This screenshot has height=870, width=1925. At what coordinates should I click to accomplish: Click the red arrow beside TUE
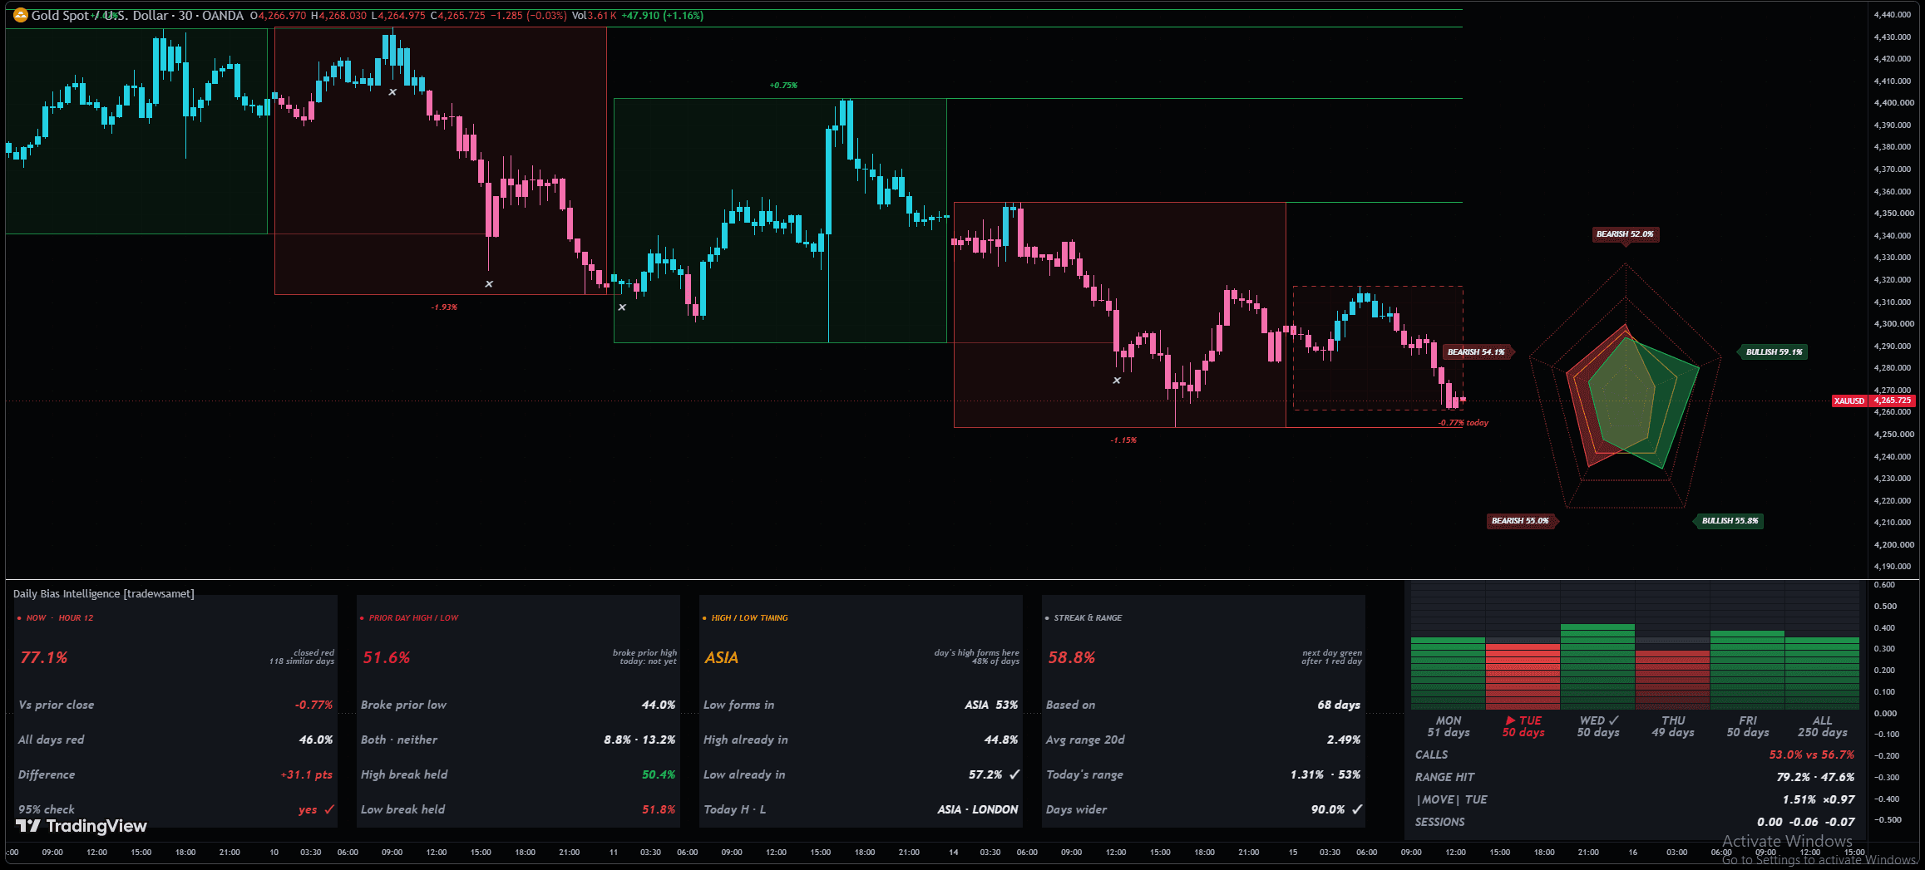coord(1510,720)
